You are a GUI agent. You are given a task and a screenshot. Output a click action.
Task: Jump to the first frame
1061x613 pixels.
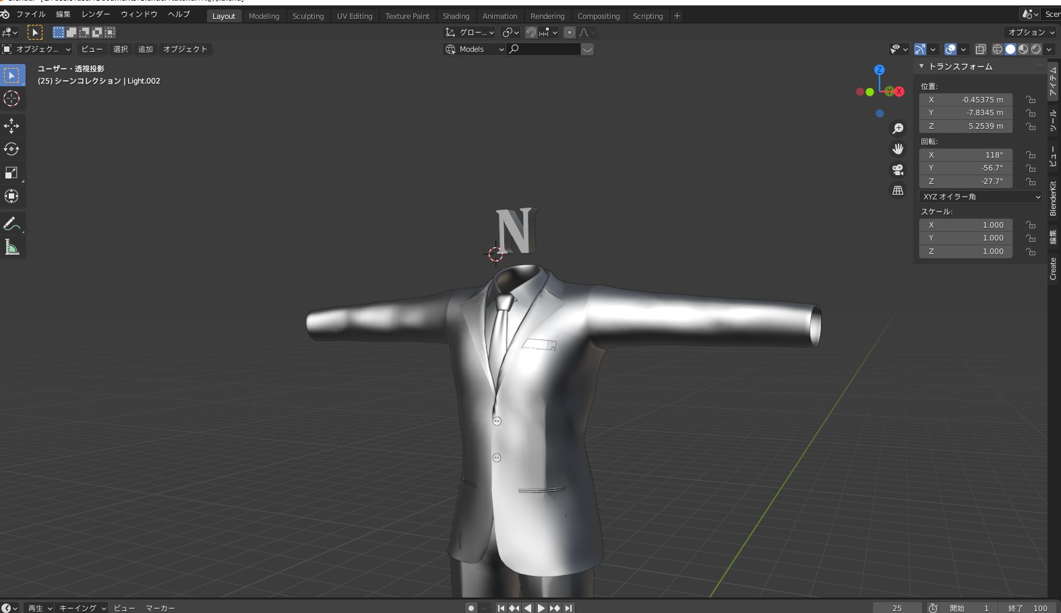501,608
